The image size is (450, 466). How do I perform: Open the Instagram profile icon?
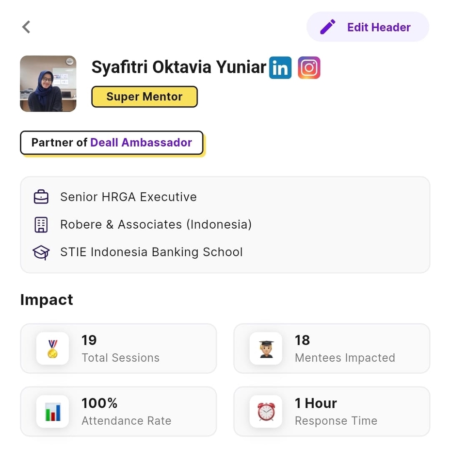tap(309, 67)
